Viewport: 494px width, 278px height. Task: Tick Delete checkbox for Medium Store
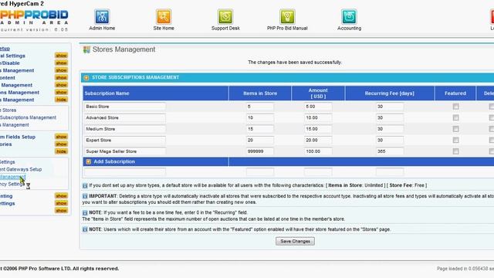point(492,129)
